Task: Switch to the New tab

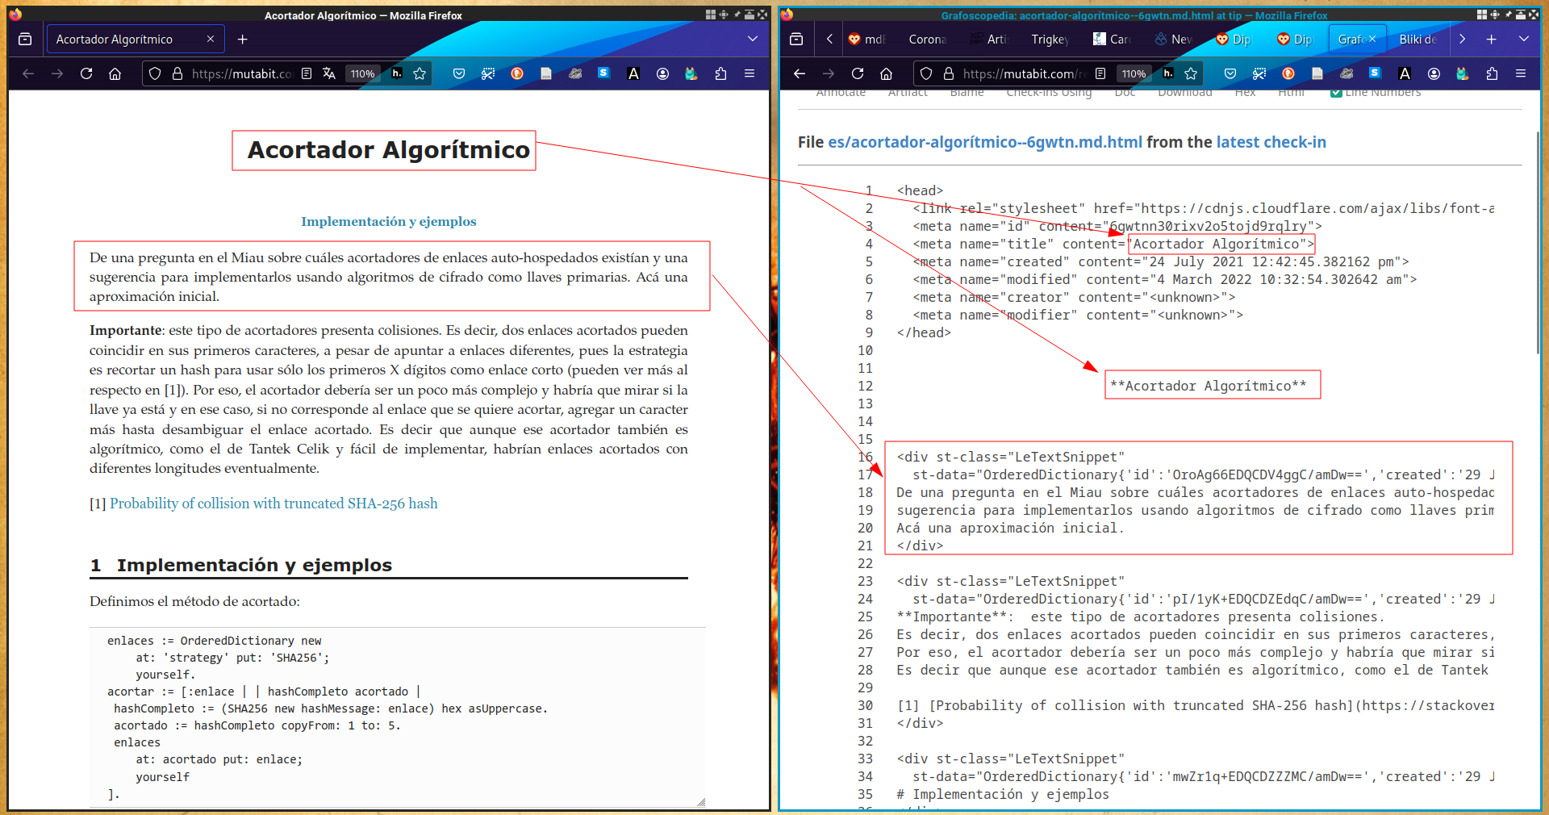Action: pyautogui.click(x=1173, y=39)
